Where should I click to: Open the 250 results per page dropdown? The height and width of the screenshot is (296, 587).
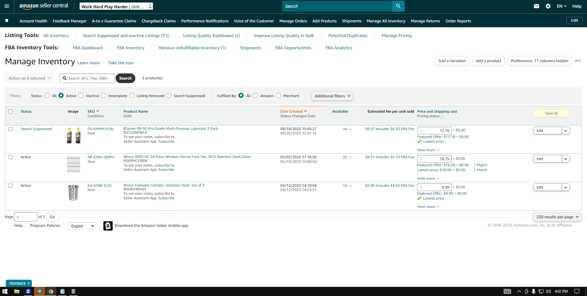pos(557,217)
